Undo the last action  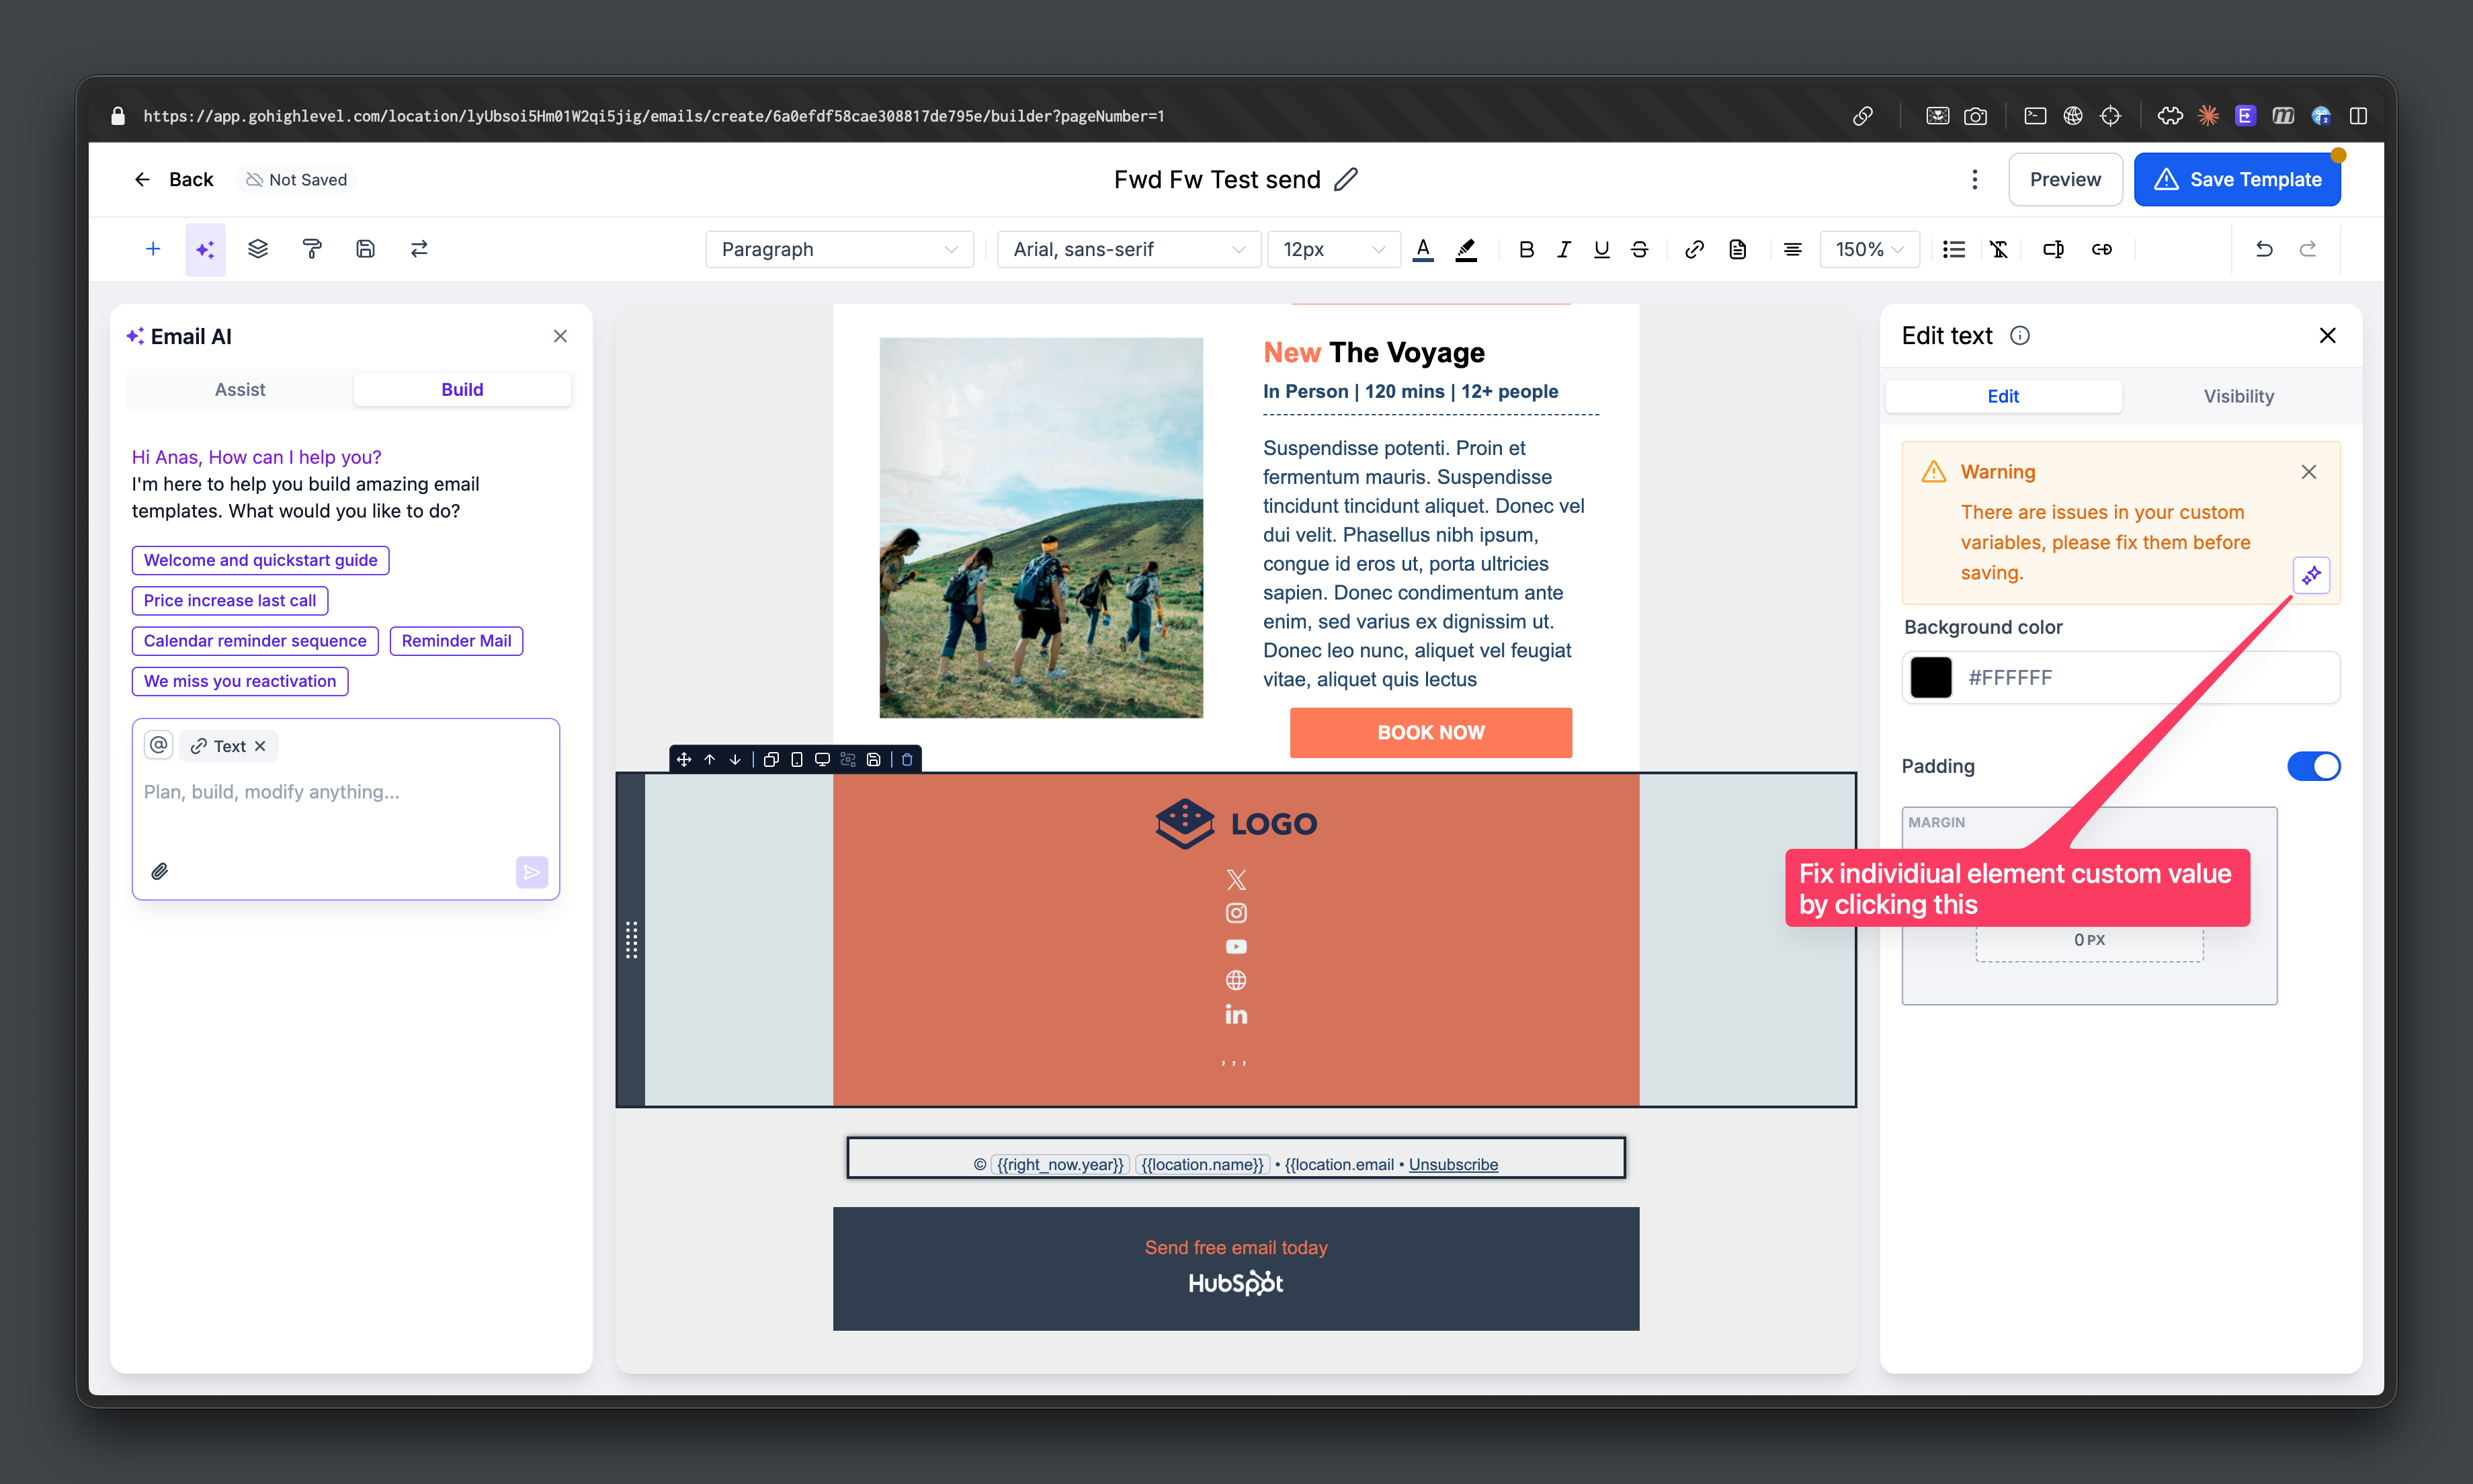pyautogui.click(x=2263, y=249)
